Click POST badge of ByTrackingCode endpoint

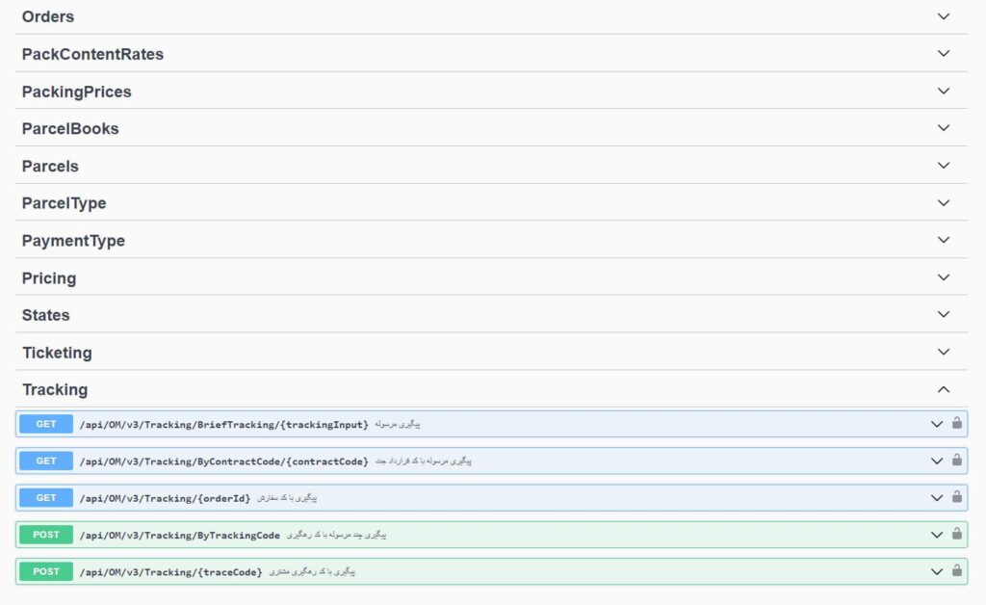[x=46, y=535]
